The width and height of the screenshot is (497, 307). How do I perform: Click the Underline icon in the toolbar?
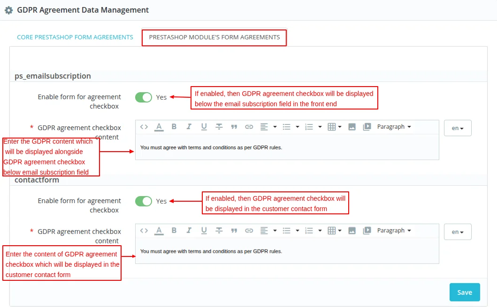(203, 127)
